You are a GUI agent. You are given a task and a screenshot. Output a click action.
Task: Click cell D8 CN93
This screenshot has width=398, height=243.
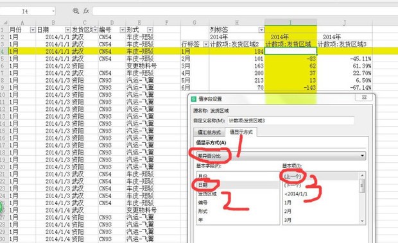coord(112,80)
